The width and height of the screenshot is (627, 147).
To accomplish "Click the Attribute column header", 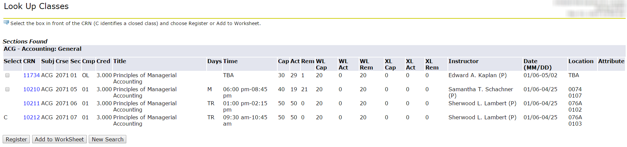I will coord(611,61).
